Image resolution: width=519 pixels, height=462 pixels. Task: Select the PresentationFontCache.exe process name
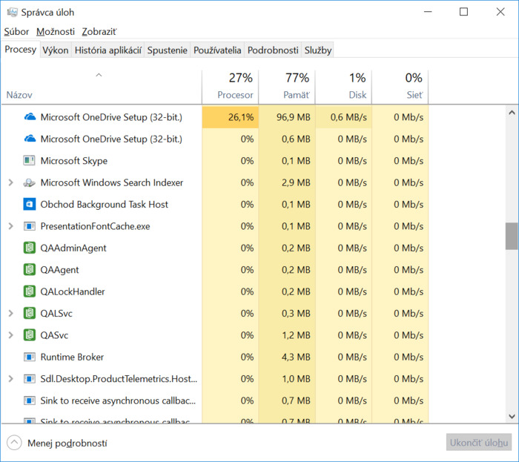[x=95, y=226]
